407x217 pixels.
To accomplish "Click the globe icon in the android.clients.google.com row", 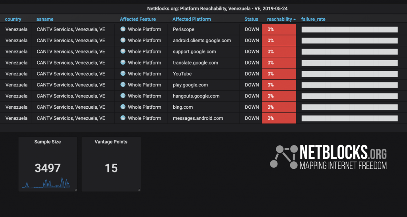I will tap(123, 40).
